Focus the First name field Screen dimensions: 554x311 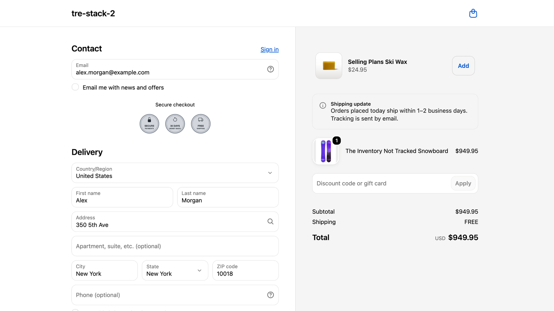click(x=122, y=197)
